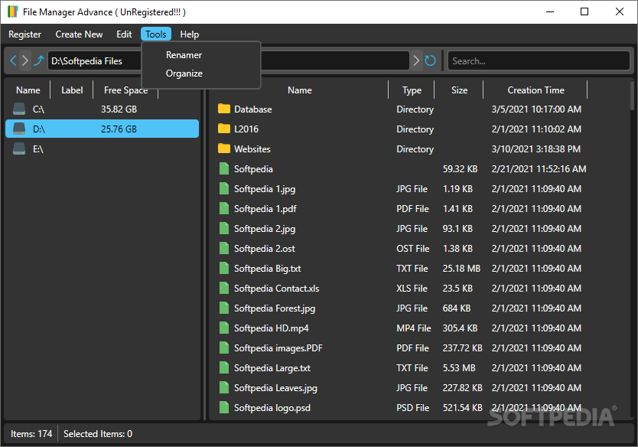The height and width of the screenshot is (447, 638).
Task: Open the Help menu
Action: click(x=190, y=34)
